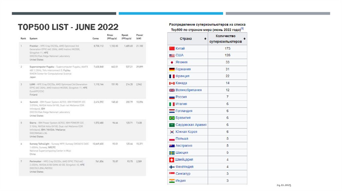
Task: Click the German flag icon beside Германия
Action: 172,69
